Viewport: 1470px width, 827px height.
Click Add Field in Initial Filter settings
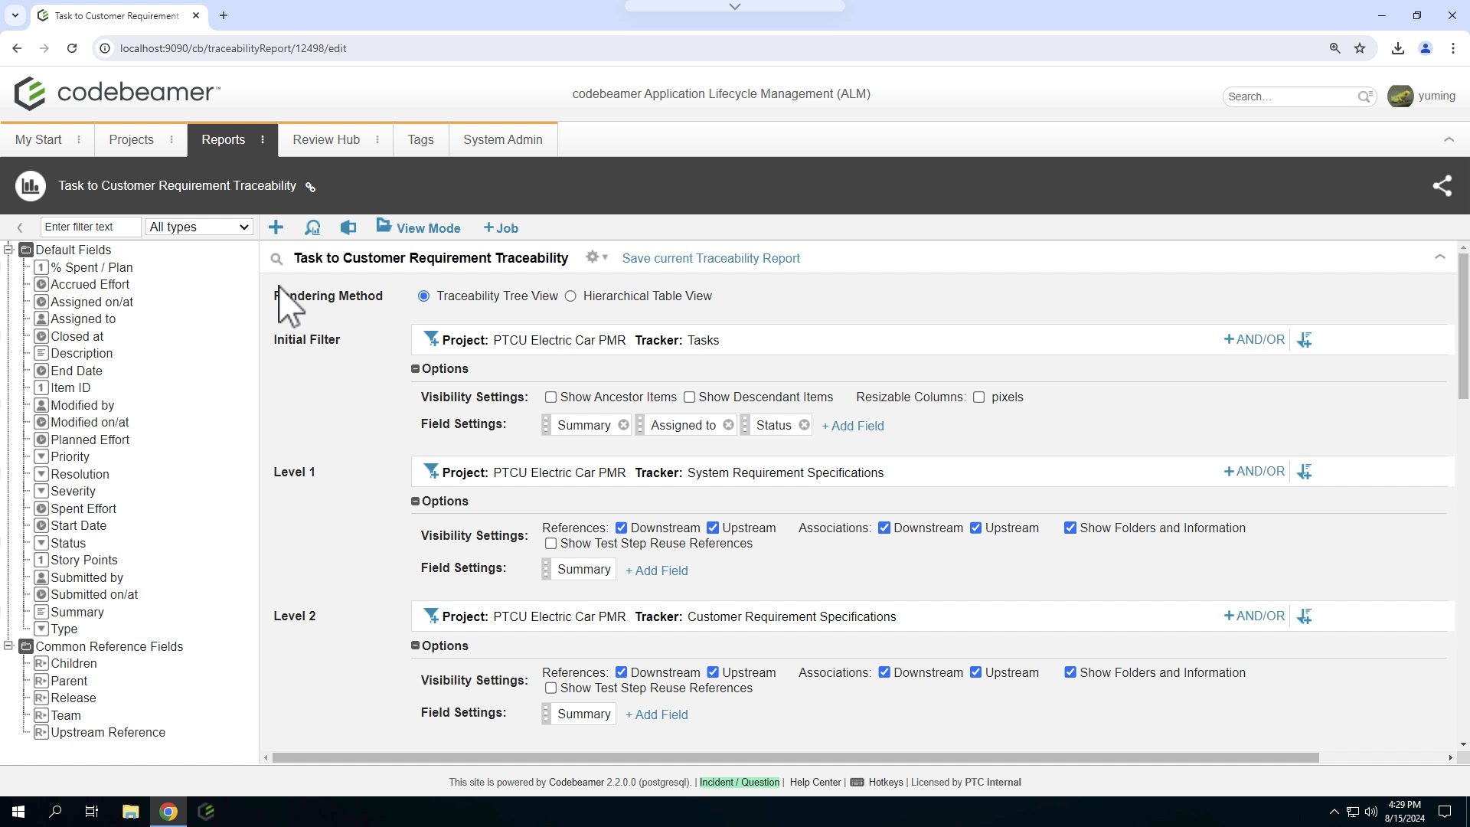(853, 427)
